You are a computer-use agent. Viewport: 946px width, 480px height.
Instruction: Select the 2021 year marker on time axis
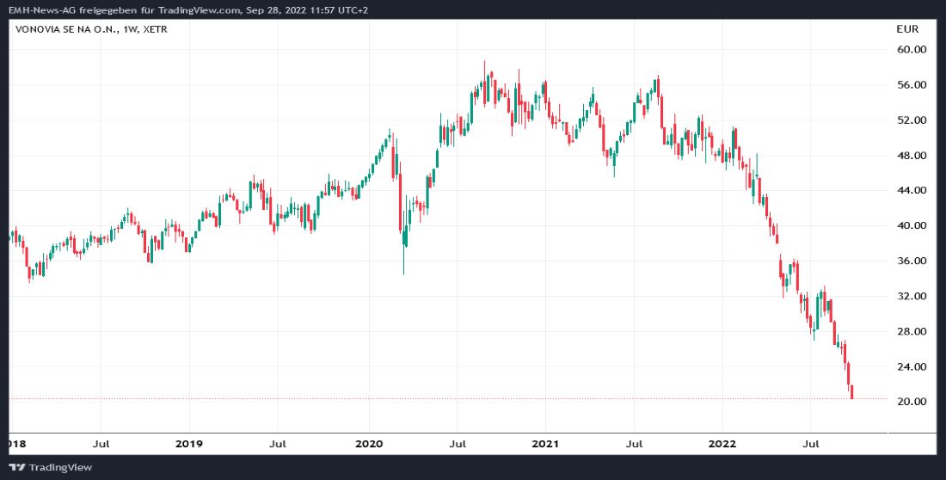(x=545, y=444)
